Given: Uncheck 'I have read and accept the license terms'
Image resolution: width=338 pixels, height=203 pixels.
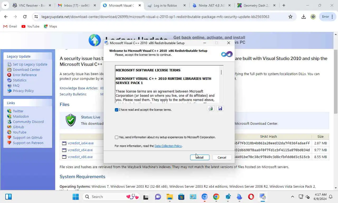Looking at the screenshot, I should pos(116,110).
